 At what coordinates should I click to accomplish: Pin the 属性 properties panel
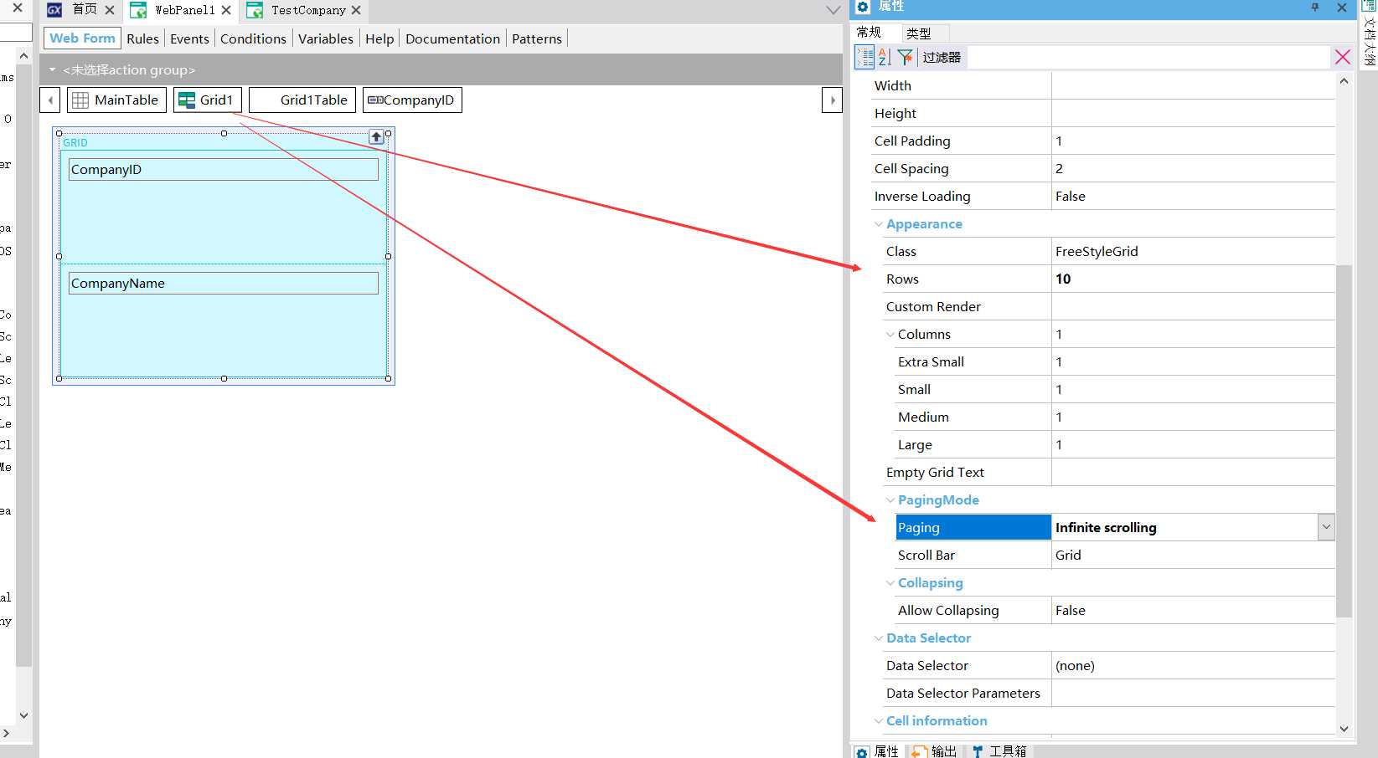tap(1315, 8)
